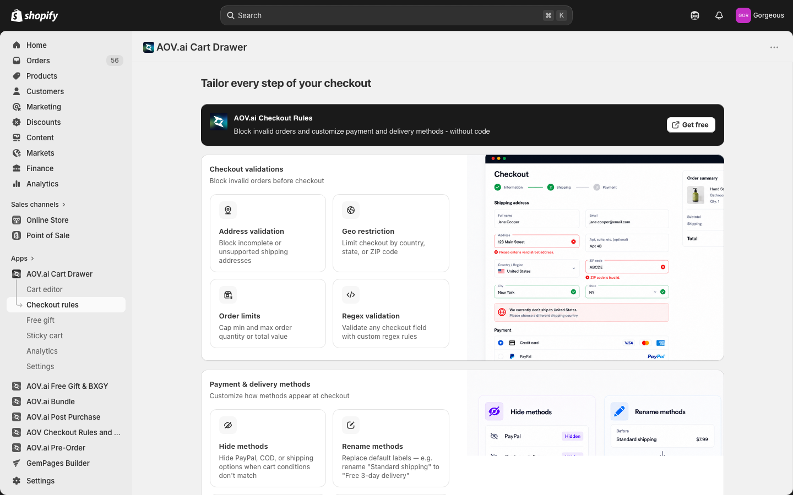Screen dimensions: 793x495
Task: Open AOV.ai Bundle app
Action: point(66,402)
